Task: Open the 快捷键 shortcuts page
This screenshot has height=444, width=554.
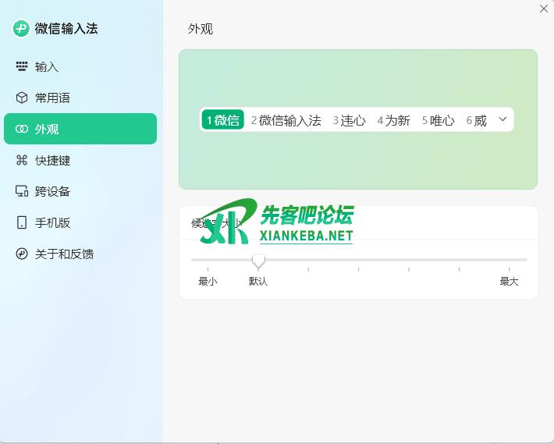Action: click(52, 161)
